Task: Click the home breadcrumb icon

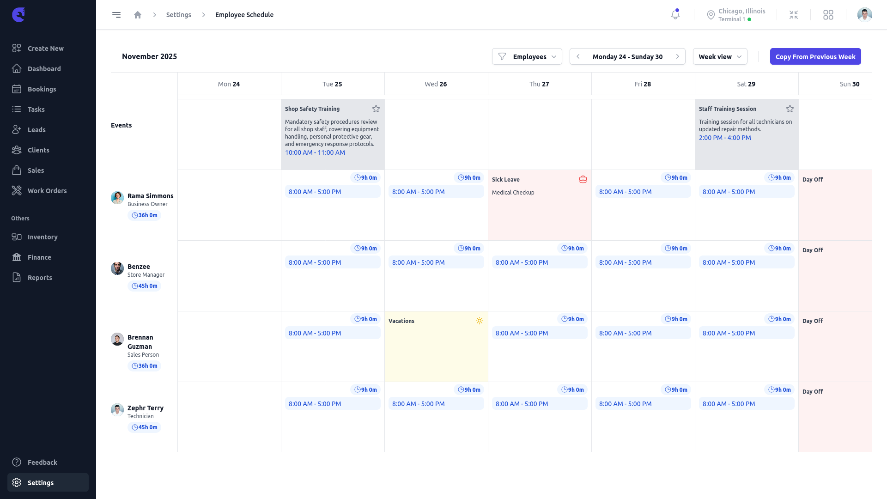Action: point(138,15)
